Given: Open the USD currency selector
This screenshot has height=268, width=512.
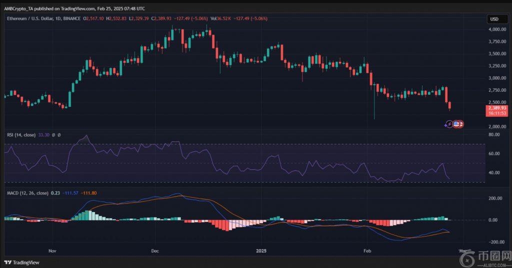Looking at the screenshot, I should click(494, 19).
